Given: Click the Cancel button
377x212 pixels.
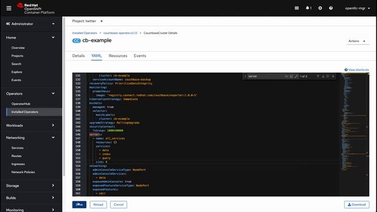Looking at the screenshot, I should pyautogui.click(x=118, y=204).
